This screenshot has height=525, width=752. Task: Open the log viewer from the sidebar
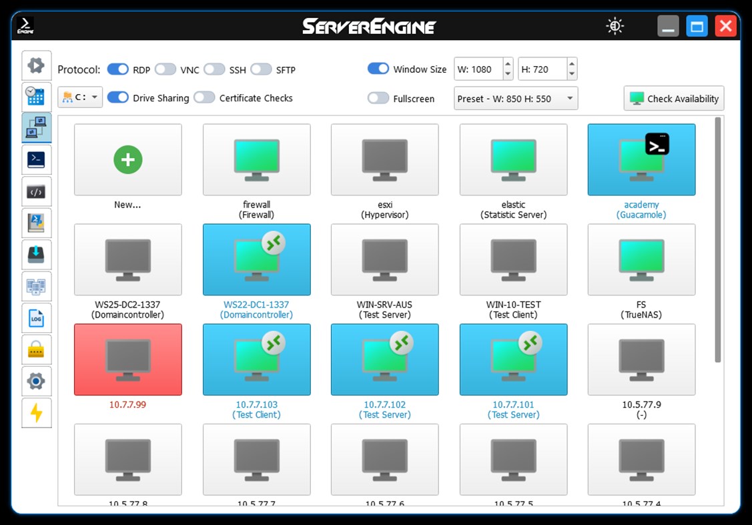coord(37,318)
